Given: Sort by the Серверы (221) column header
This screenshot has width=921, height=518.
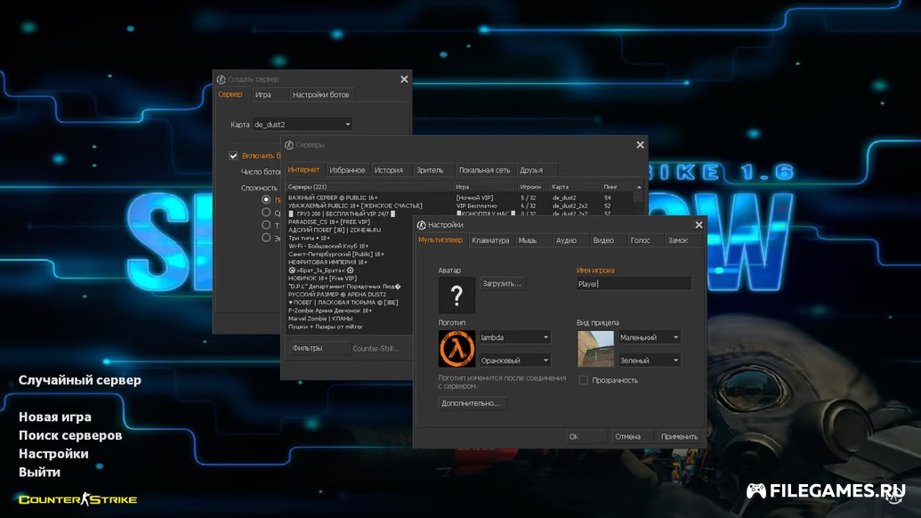Looking at the screenshot, I should coord(369,187).
